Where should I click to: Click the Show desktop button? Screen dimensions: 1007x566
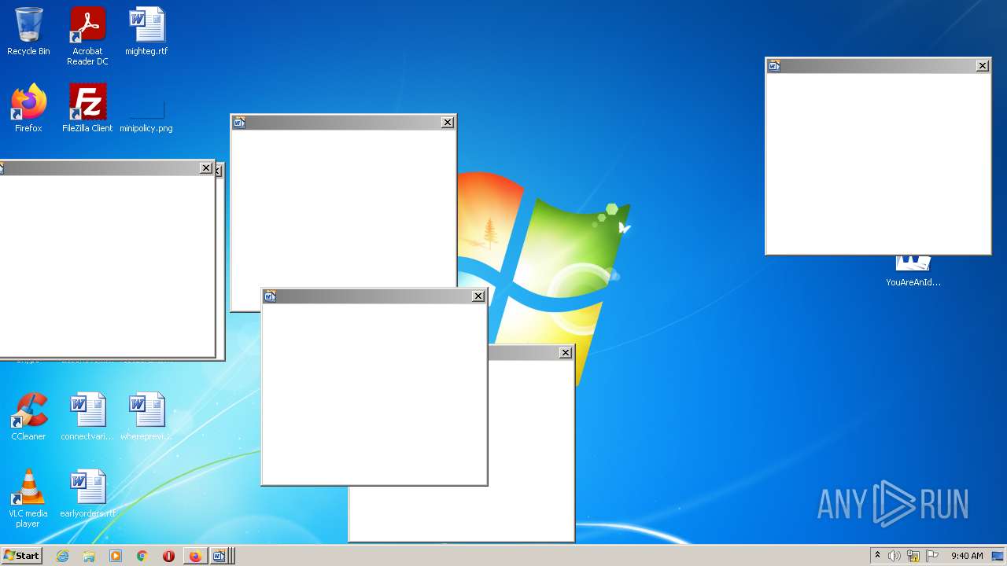click(x=999, y=556)
